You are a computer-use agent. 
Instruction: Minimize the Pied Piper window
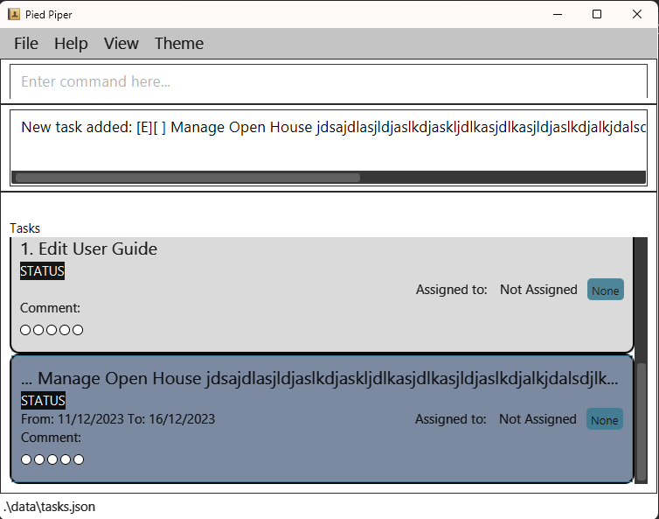[558, 14]
